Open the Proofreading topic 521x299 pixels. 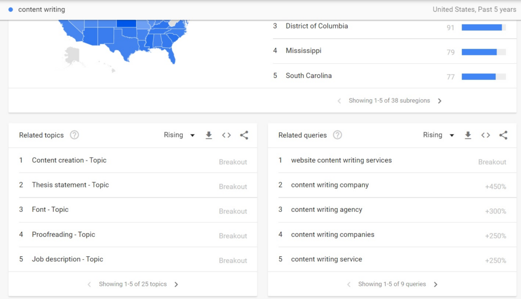pyautogui.click(x=64, y=235)
